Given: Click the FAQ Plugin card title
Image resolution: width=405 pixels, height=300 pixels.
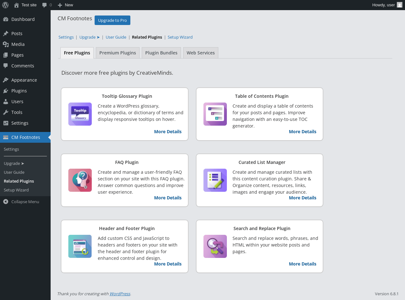Looking at the screenshot, I should tap(127, 162).
